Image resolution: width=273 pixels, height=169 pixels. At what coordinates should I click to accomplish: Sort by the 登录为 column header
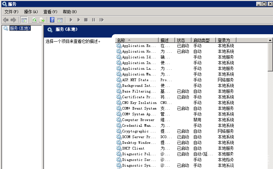226,40
